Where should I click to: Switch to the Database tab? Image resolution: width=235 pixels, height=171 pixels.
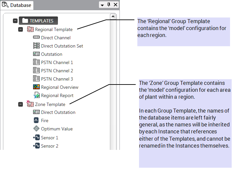pyautogui.click(x=17, y=5)
